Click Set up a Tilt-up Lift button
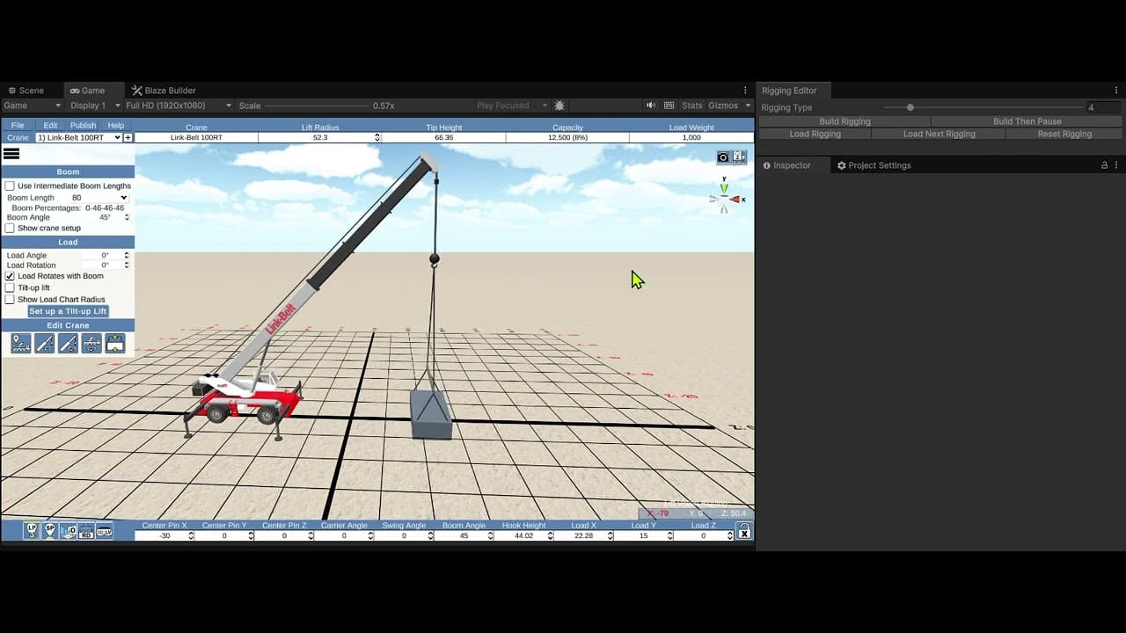Image resolution: width=1126 pixels, height=633 pixels. click(68, 311)
